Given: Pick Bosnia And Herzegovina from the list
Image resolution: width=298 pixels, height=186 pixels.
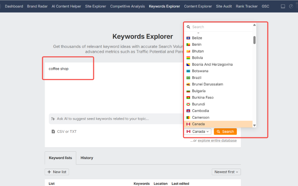Looking at the screenshot, I should coord(212,64).
